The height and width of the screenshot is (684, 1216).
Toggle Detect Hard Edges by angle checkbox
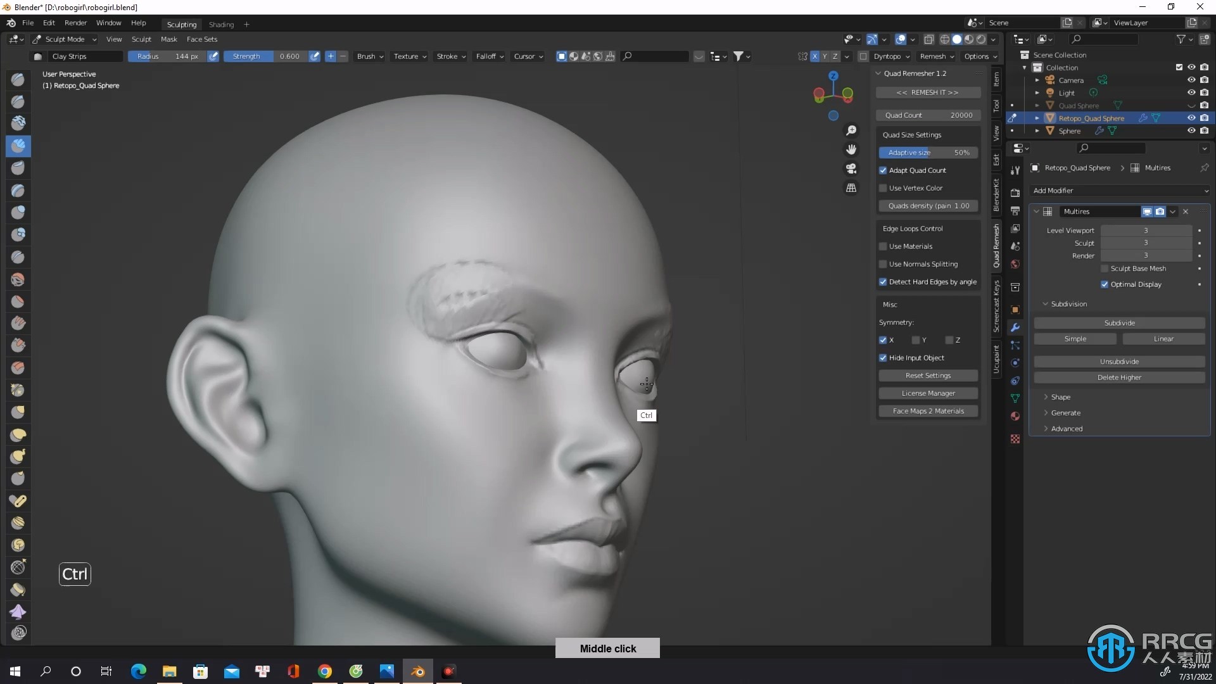883,282
